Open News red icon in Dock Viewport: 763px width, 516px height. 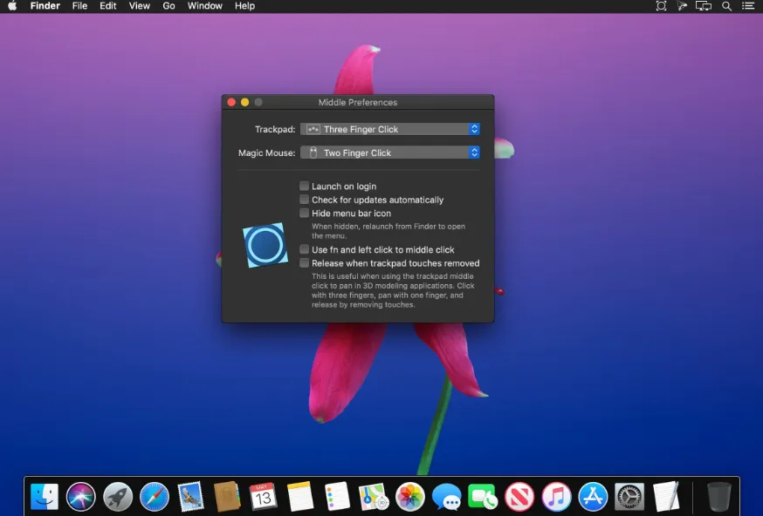coord(519,497)
